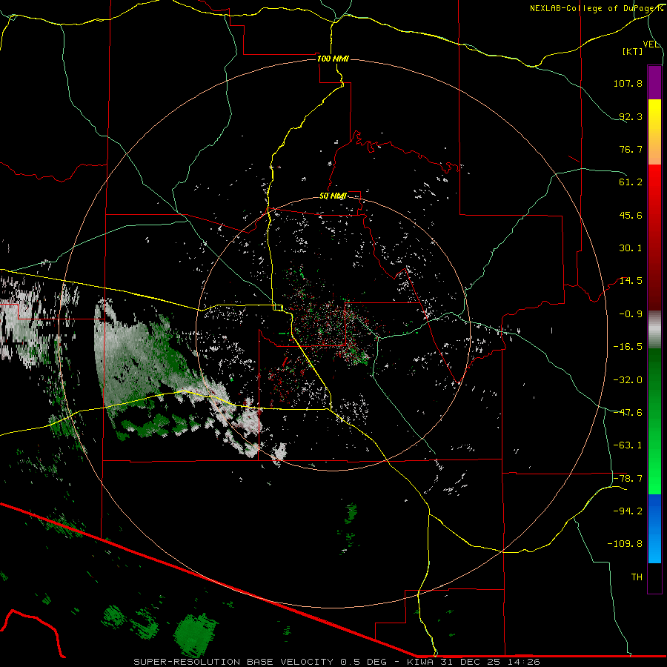The image size is (667, 667).
Task: Click the 50 NMI range ring label
Action: pyautogui.click(x=333, y=196)
